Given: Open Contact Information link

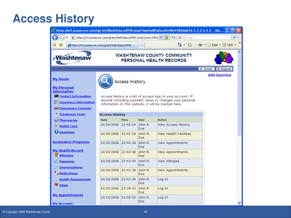Looking at the screenshot, I should point(75,97).
